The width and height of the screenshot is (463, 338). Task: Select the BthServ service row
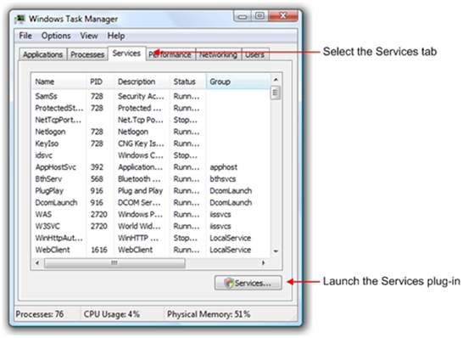pyautogui.click(x=151, y=179)
